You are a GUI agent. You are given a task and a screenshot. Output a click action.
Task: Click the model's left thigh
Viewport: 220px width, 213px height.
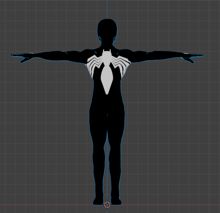coord(100,129)
